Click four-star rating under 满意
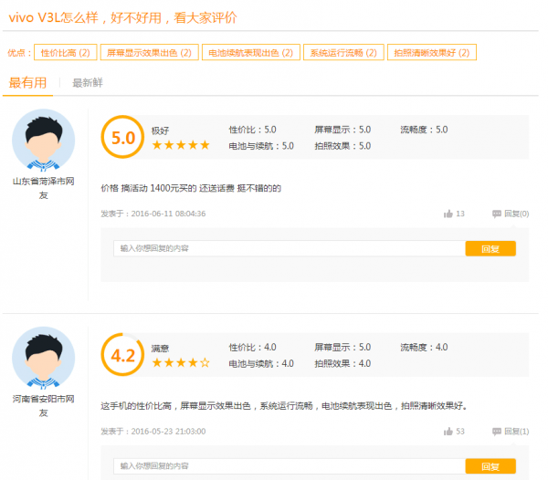This screenshot has width=548, height=480. tap(181, 362)
